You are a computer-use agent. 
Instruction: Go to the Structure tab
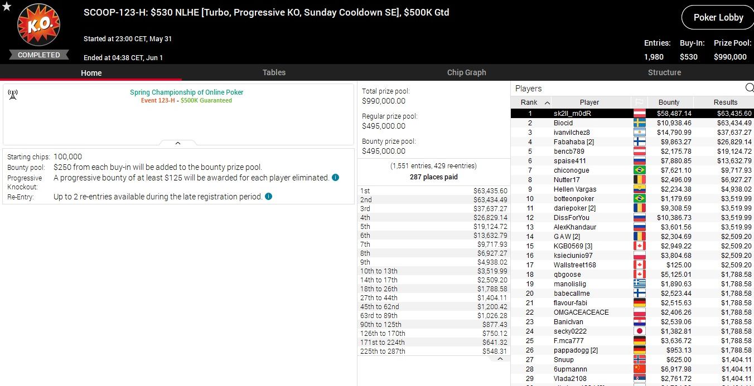point(664,72)
